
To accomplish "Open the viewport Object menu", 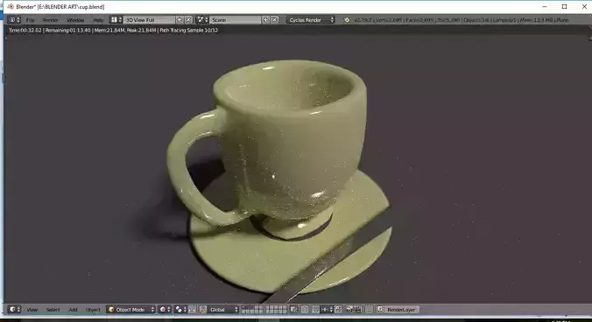I will pyautogui.click(x=93, y=310).
